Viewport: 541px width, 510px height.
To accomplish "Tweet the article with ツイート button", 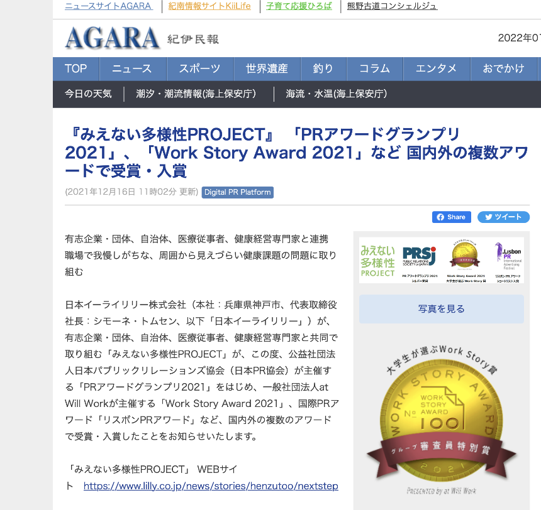I will pyautogui.click(x=503, y=217).
